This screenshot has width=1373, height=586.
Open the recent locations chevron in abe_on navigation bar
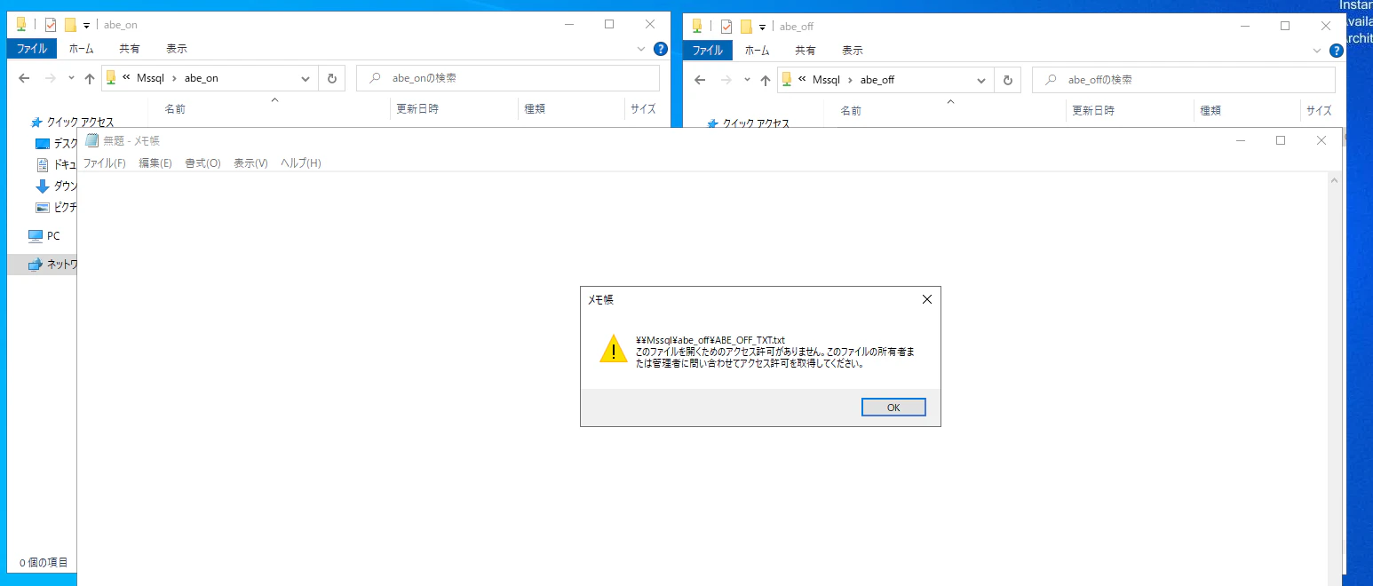tap(70, 78)
